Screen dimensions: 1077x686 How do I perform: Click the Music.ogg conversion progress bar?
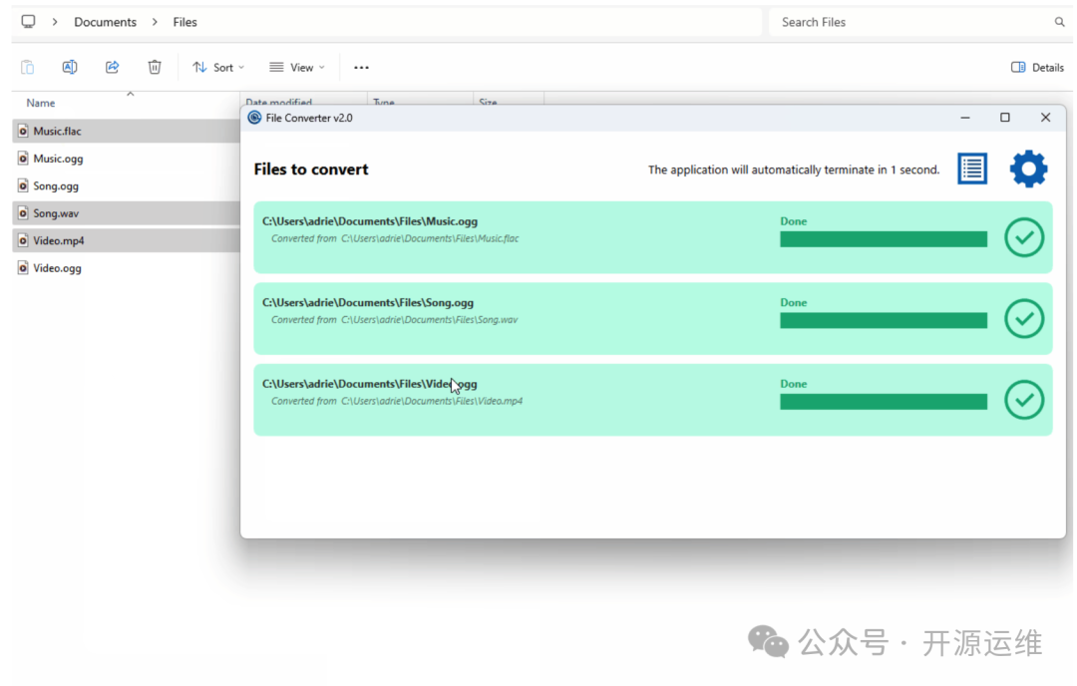pyautogui.click(x=883, y=239)
